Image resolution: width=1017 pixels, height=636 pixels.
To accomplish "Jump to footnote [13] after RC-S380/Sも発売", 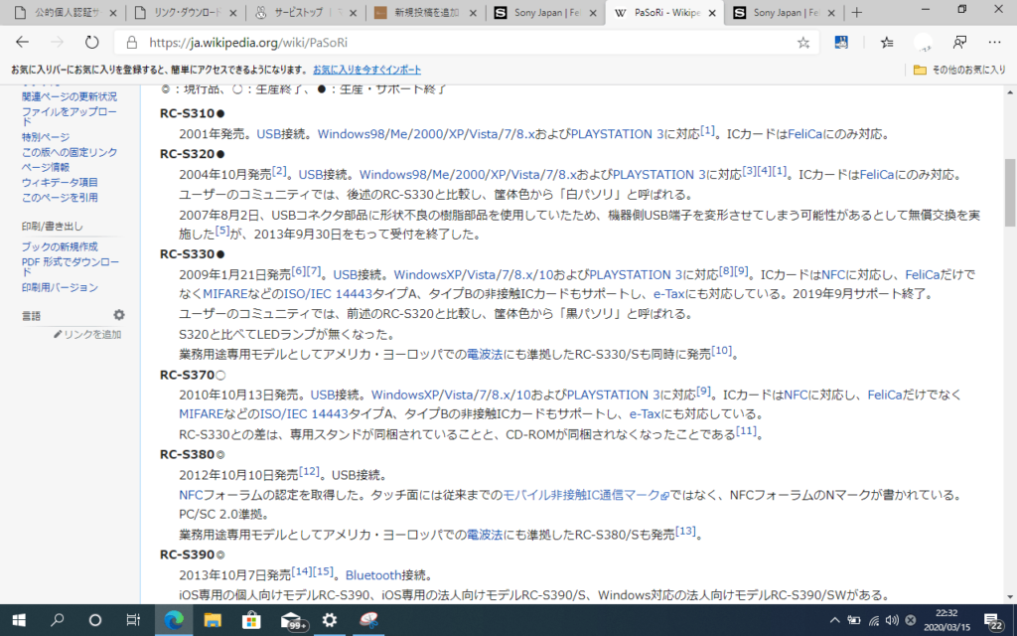I will pos(685,531).
